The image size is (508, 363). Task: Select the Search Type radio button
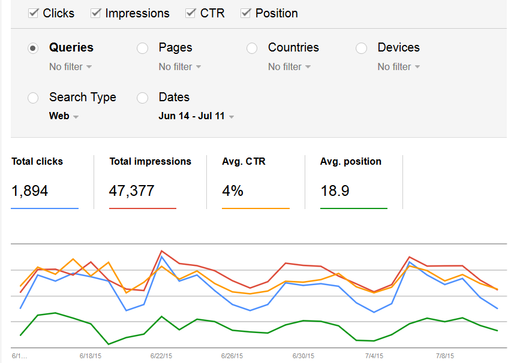coord(34,98)
